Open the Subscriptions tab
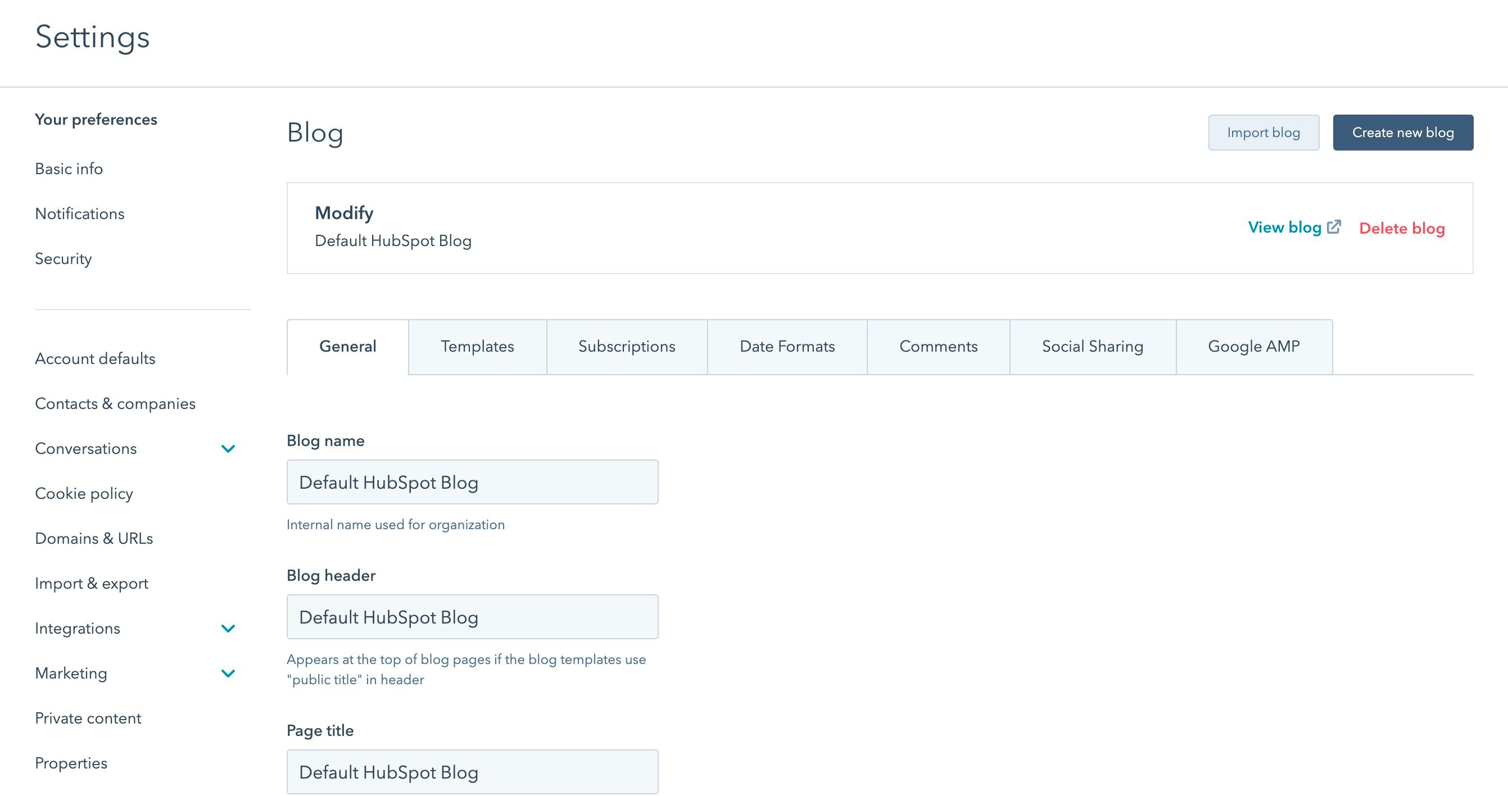1508x796 pixels. point(626,347)
